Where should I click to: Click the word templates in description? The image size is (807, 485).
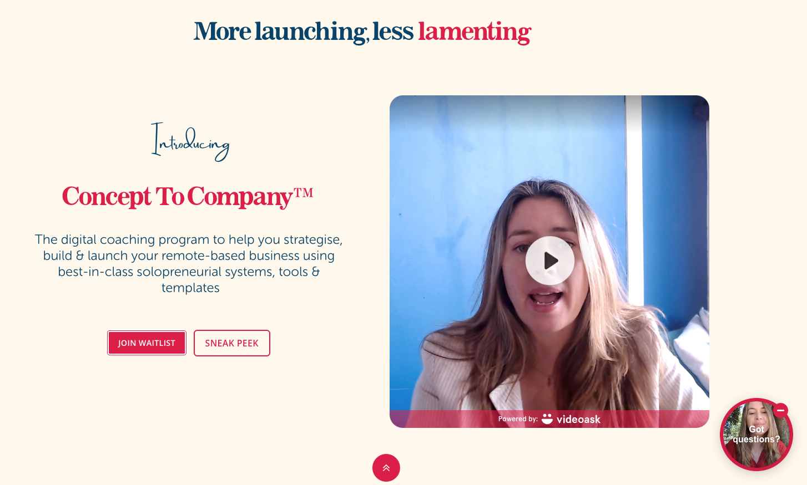point(190,288)
